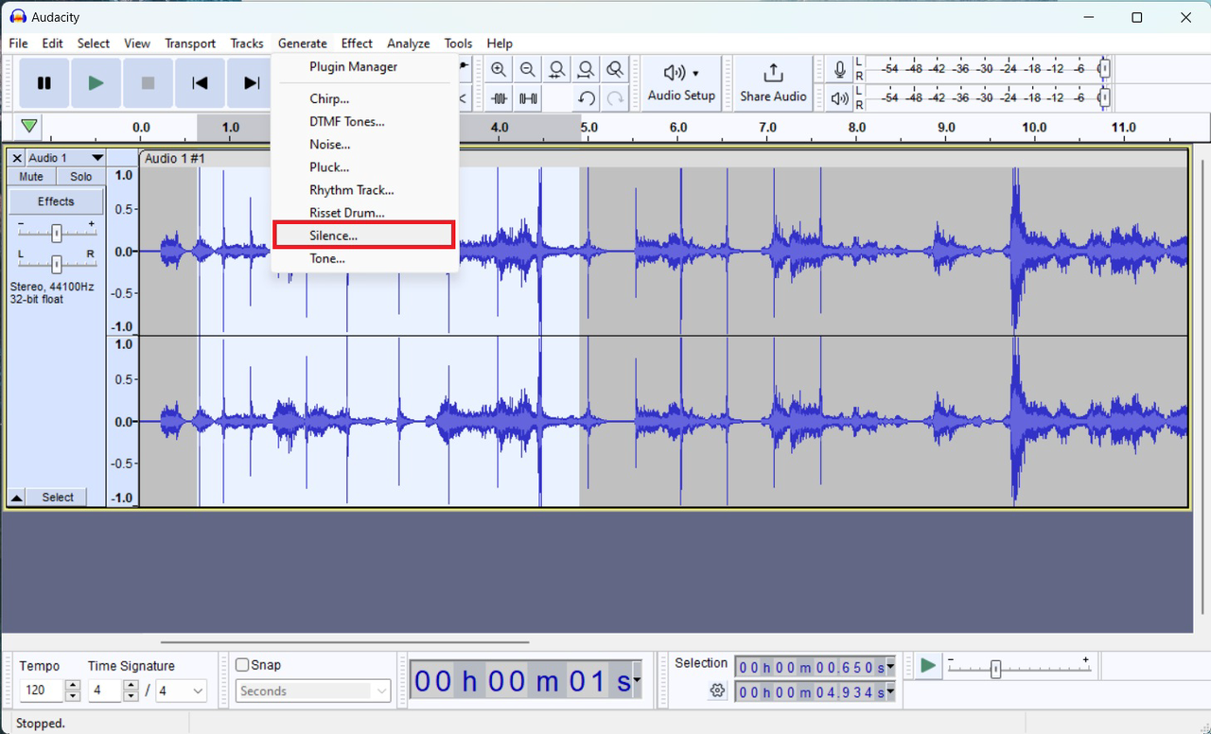Click the Select button in the track panel
The width and height of the screenshot is (1211, 734).
coord(56,497)
